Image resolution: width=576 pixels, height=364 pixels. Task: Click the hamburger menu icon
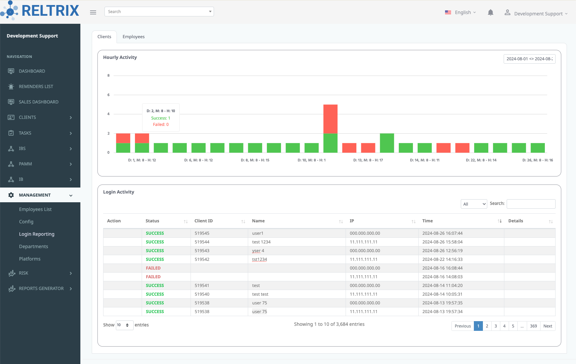click(x=93, y=12)
